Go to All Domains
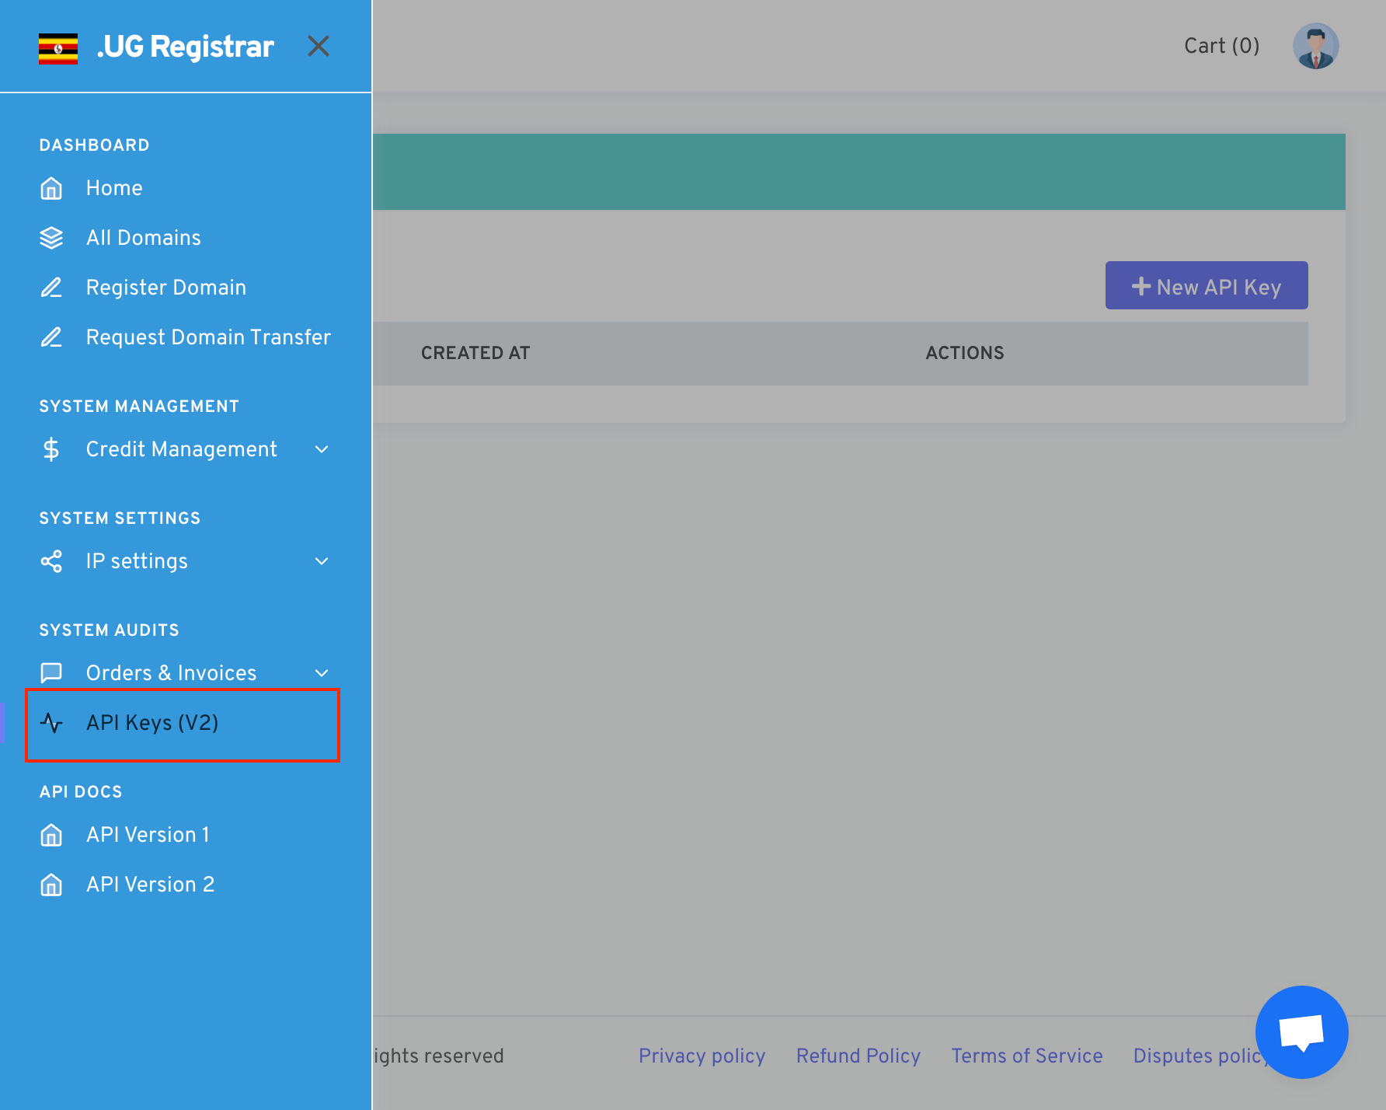Viewport: 1386px width, 1110px height. point(144,238)
